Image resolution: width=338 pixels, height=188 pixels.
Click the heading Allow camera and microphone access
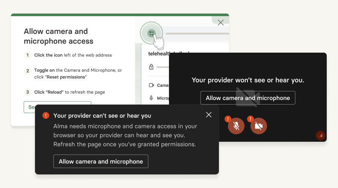[59, 36]
